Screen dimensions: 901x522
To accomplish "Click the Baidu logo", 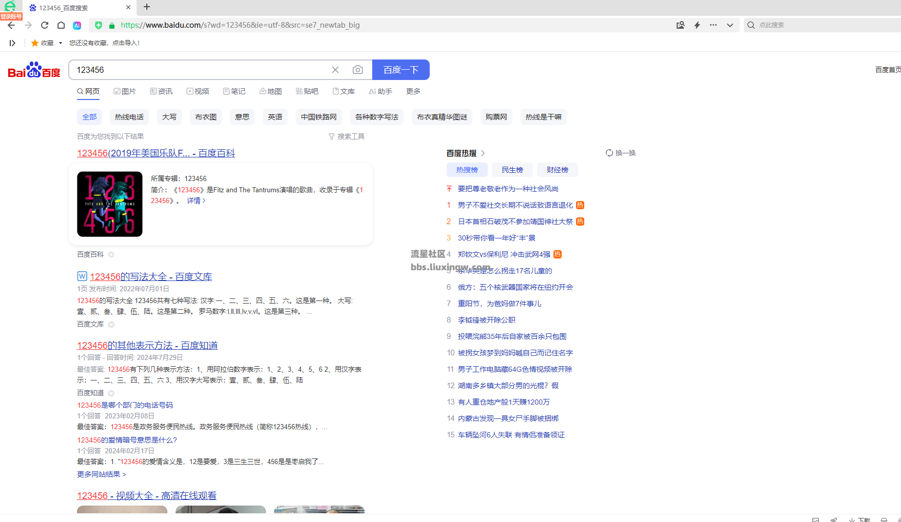I will coord(34,70).
